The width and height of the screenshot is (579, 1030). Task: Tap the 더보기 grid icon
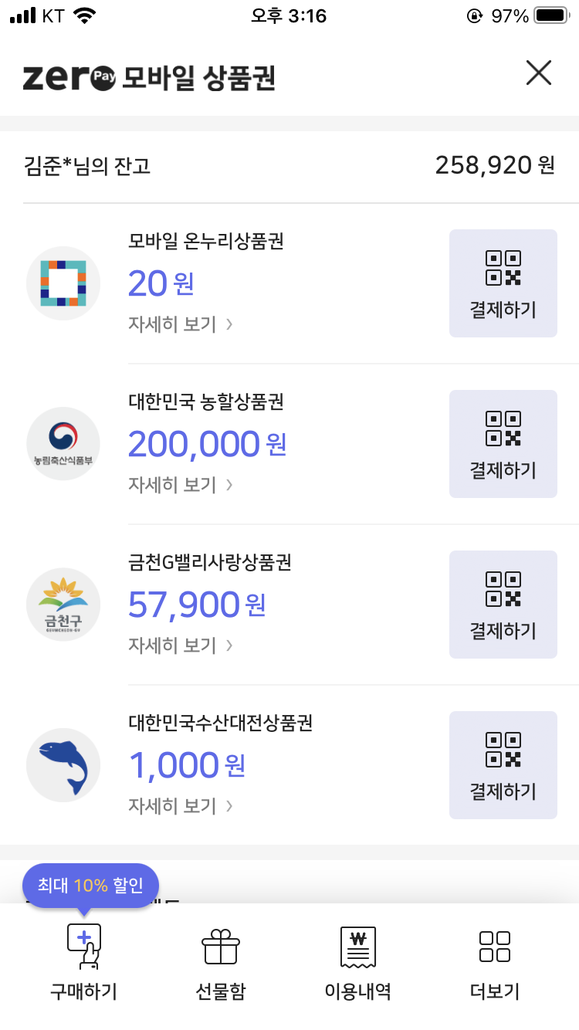[x=495, y=947]
